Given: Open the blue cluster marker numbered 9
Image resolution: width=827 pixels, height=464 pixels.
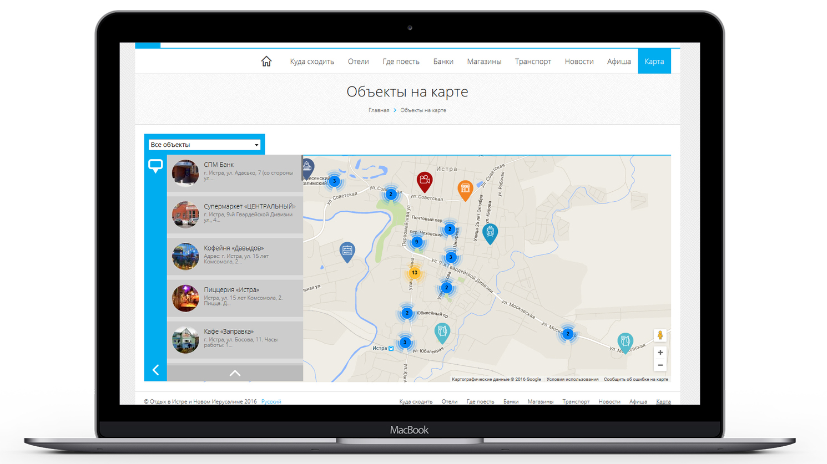Looking at the screenshot, I should [417, 242].
